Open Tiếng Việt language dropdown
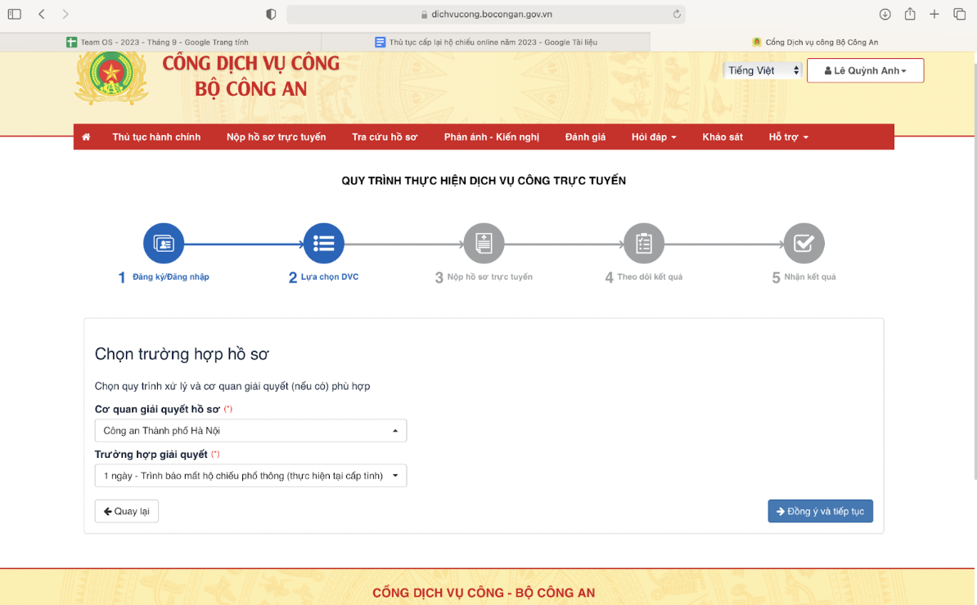The height and width of the screenshot is (605, 977). [763, 70]
